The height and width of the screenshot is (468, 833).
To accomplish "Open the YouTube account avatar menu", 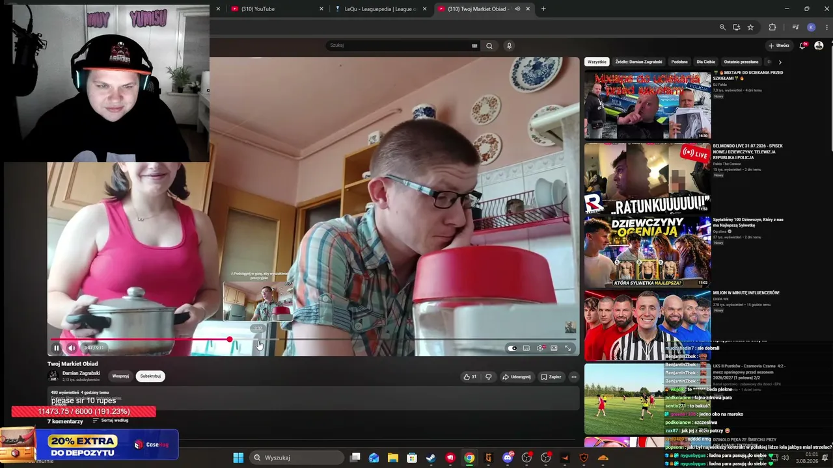I will coord(819,45).
